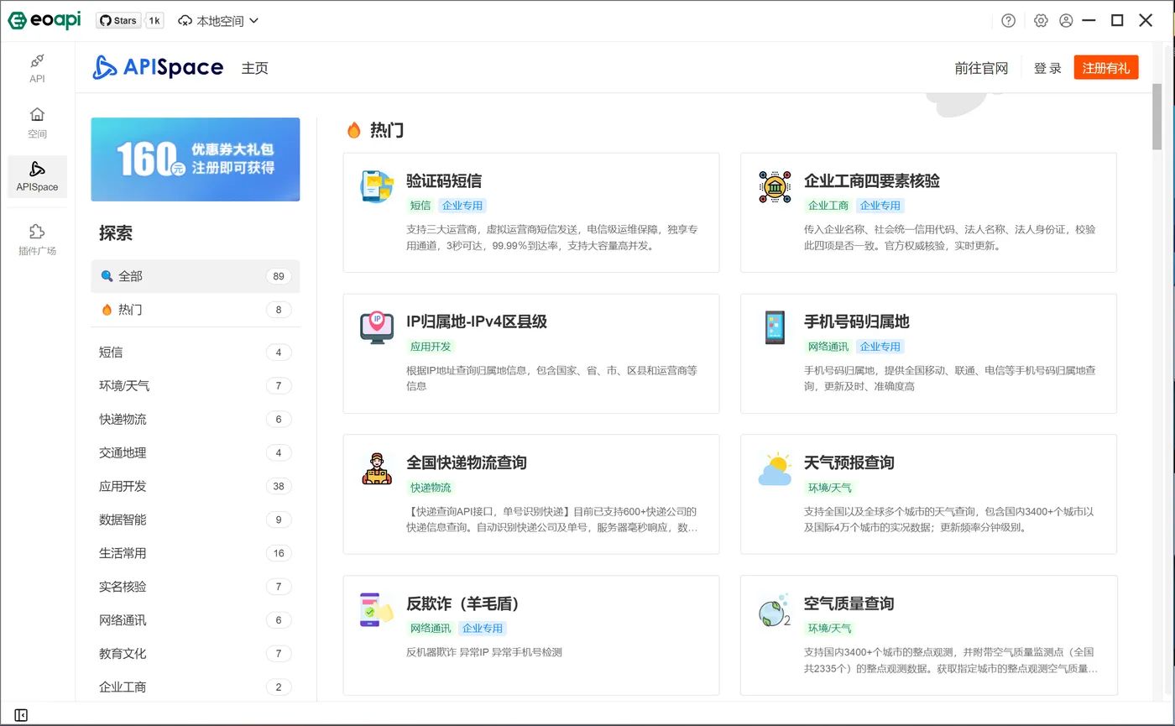
Task: Go to the 主页 tab
Action: [255, 68]
